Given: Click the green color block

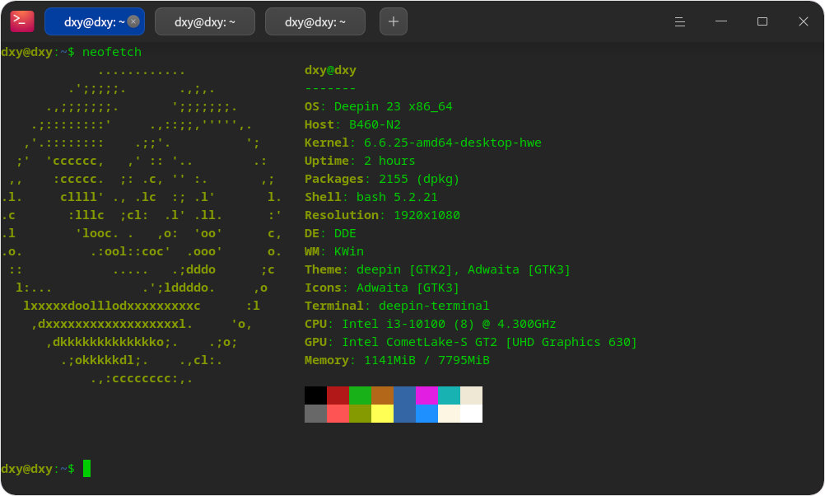Looking at the screenshot, I should coord(360,395).
